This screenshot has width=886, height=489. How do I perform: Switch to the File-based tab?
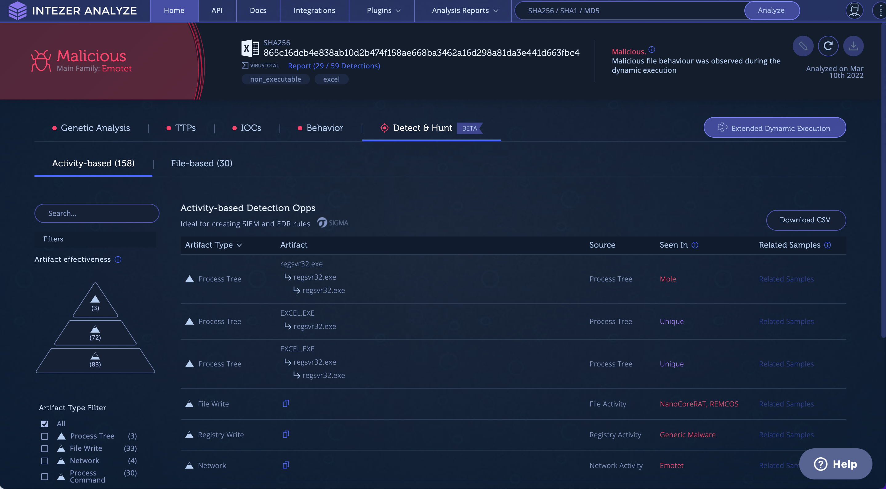(202, 163)
